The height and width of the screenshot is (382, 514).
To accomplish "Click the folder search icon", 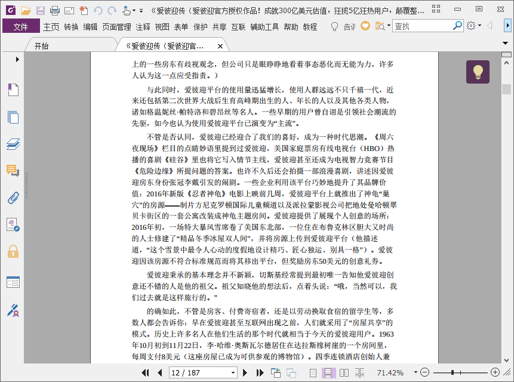I will tap(380, 26).
